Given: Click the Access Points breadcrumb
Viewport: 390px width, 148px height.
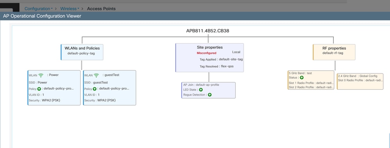Looking at the screenshot, I should (x=101, y=9).
